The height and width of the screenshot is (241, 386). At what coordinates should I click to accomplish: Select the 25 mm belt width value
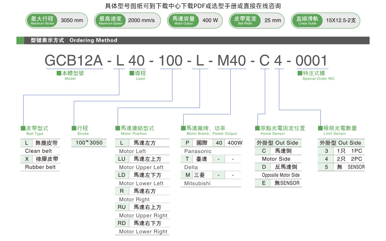pyautogui.click(x=273, y=20)
